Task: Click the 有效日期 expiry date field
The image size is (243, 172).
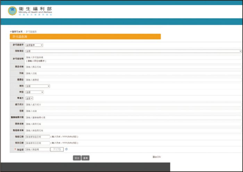Action: (x=37, y=143)
